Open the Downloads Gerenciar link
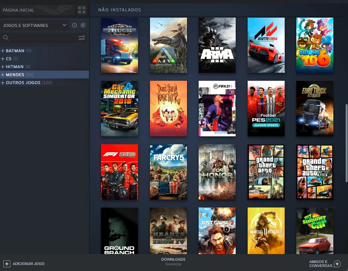 [x=173, y=262]
